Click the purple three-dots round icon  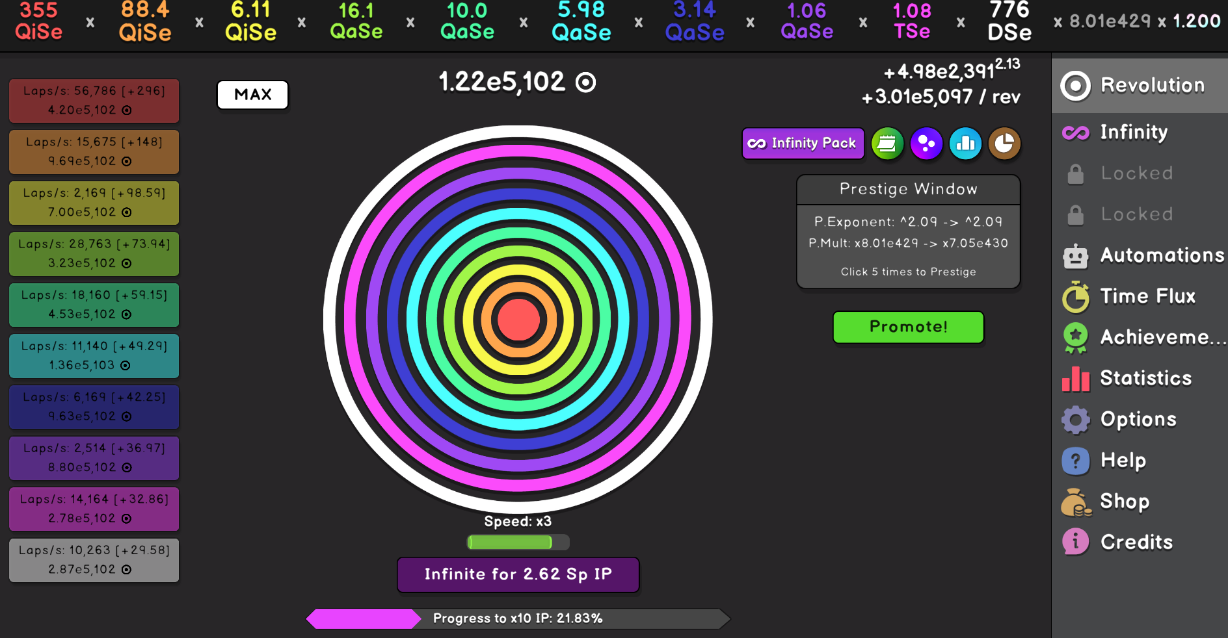coord(926,144)
